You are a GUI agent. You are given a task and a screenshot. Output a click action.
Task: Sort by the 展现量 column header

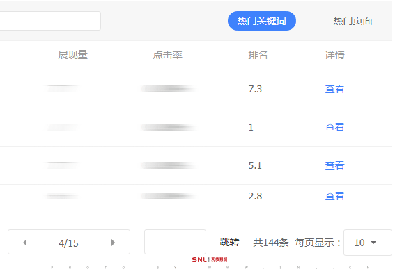pyautogui.click(x=72, y=55)
